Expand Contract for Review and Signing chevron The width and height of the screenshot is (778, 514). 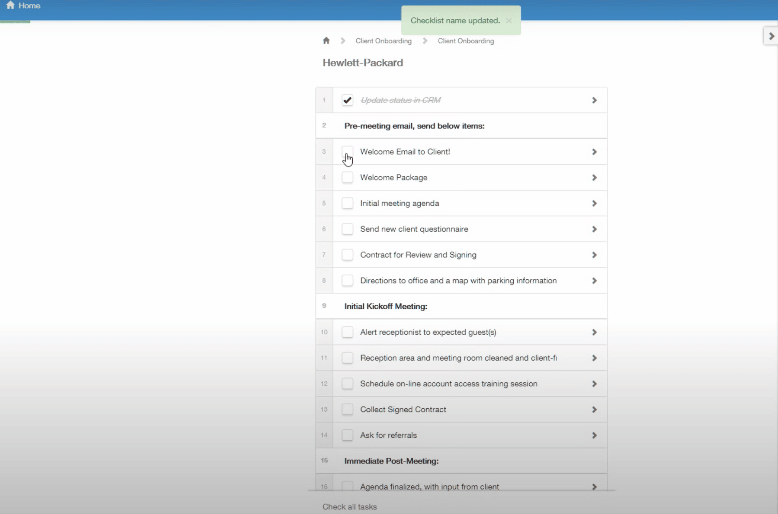point(594,255)
